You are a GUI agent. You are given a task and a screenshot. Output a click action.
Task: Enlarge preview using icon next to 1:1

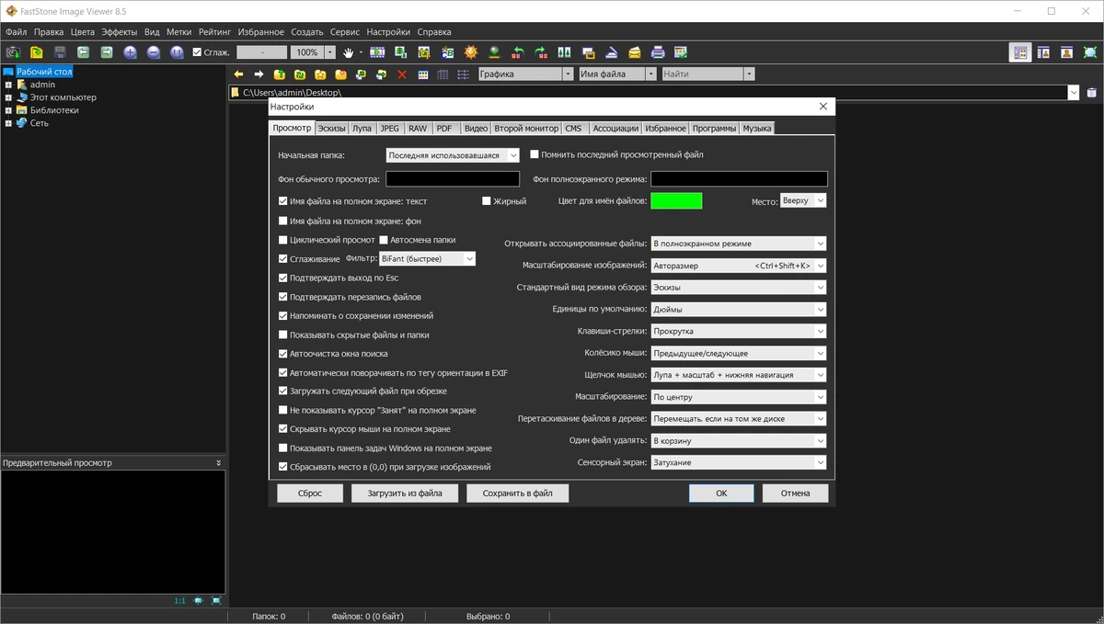[198, 600]
